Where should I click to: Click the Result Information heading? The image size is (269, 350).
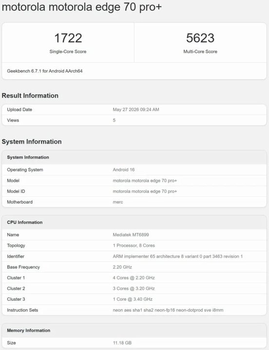tap(30, 96)
